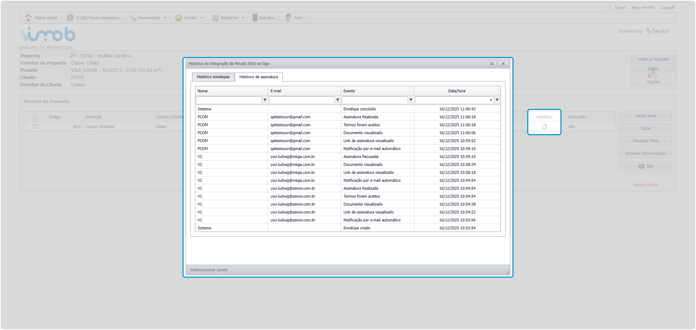Viewport: 696px width, 330px height.
Task: Click the Página Inicial home icon
Action: click(28, 18)
